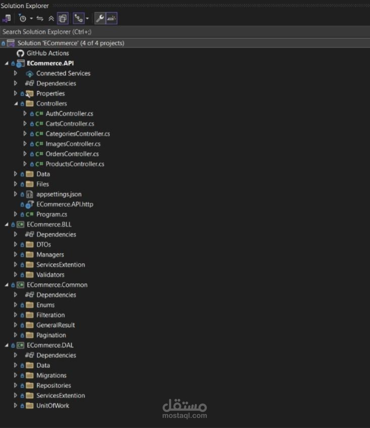This screenshot has height=428, width=370.
Task: Open the GitHub Actions node
Action: click(x=48, y=53)
